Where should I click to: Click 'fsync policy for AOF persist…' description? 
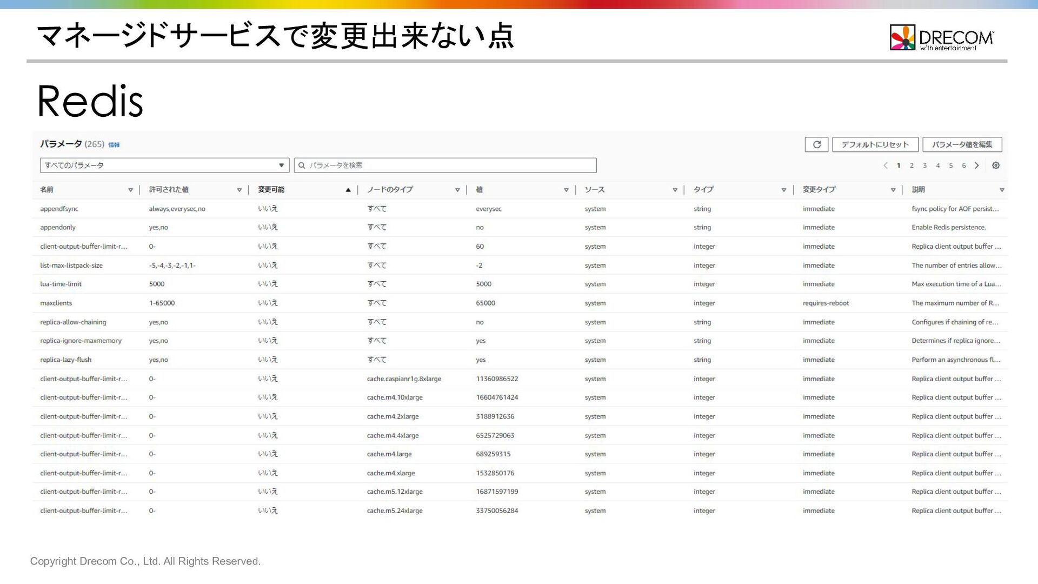coord(955,209)
